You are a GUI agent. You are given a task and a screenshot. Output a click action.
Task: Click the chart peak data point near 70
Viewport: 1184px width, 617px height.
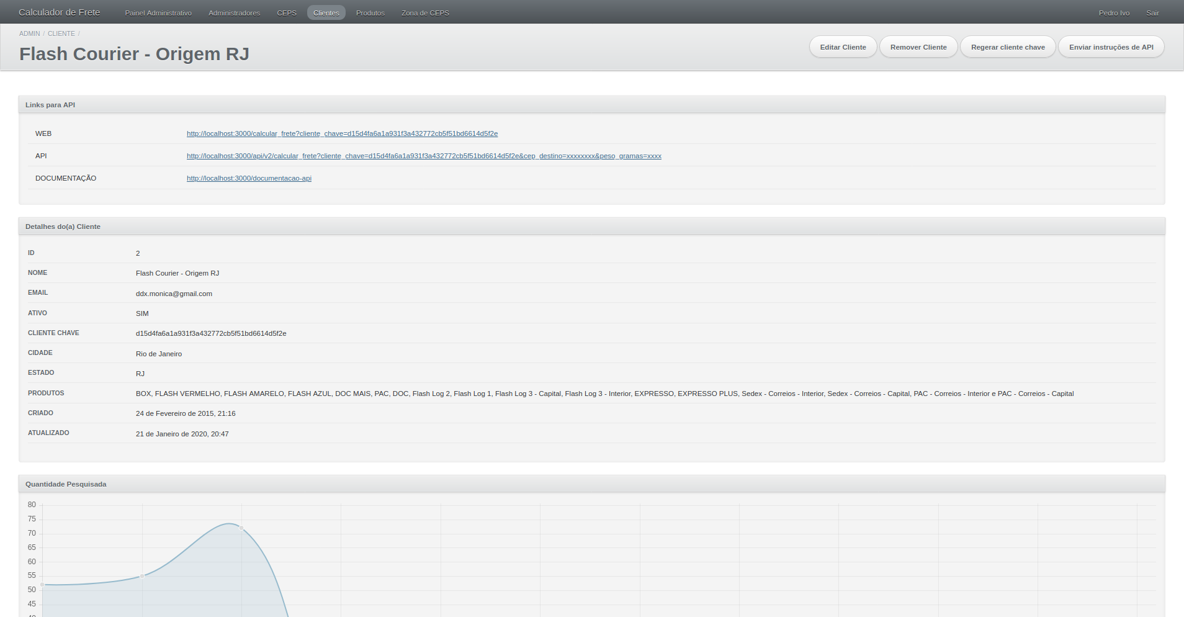[x=241, y=528]
